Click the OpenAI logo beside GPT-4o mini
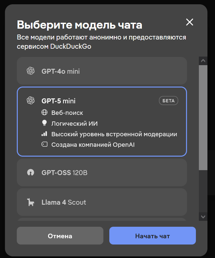This screenshot has height=258, width=215. 31,71
